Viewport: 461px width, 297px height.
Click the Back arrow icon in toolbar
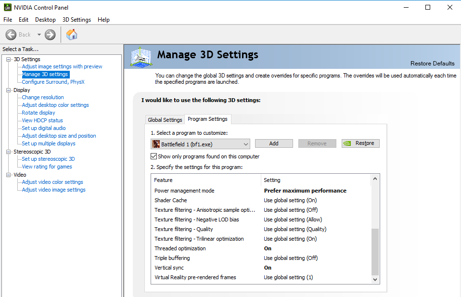pos(11,35)
